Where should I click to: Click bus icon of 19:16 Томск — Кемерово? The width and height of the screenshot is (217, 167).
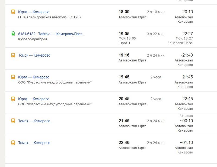point(13,55)
